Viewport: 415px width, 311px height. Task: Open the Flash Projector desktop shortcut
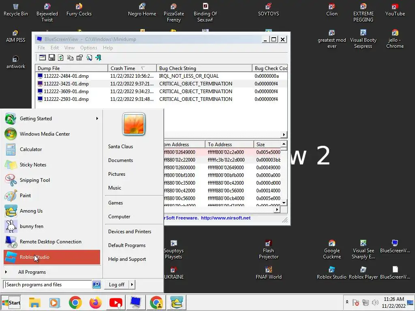click(268, 249)
